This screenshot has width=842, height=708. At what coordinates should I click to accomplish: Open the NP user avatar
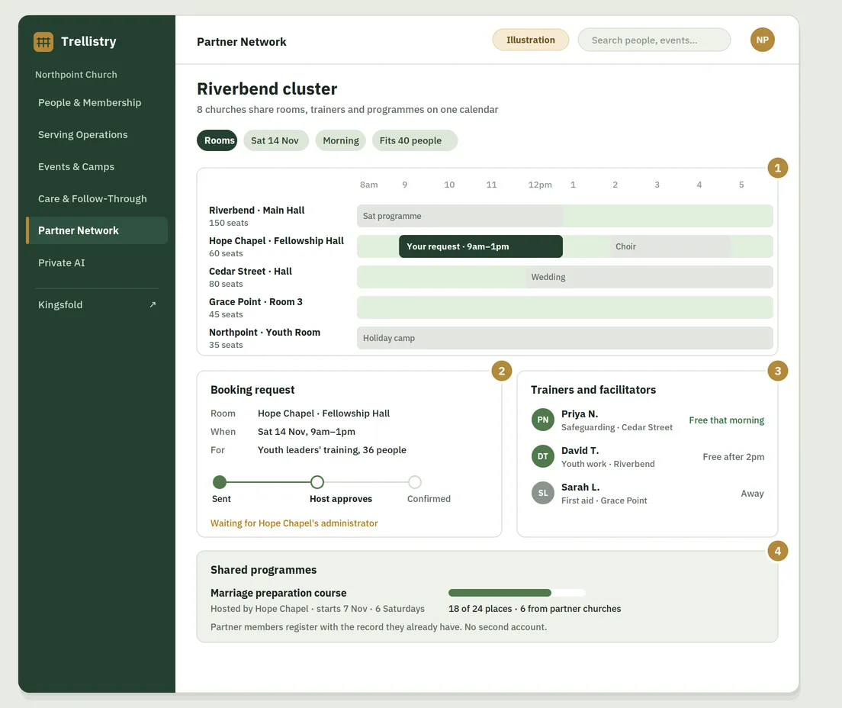pyautogui.click(x=762, y=40)
